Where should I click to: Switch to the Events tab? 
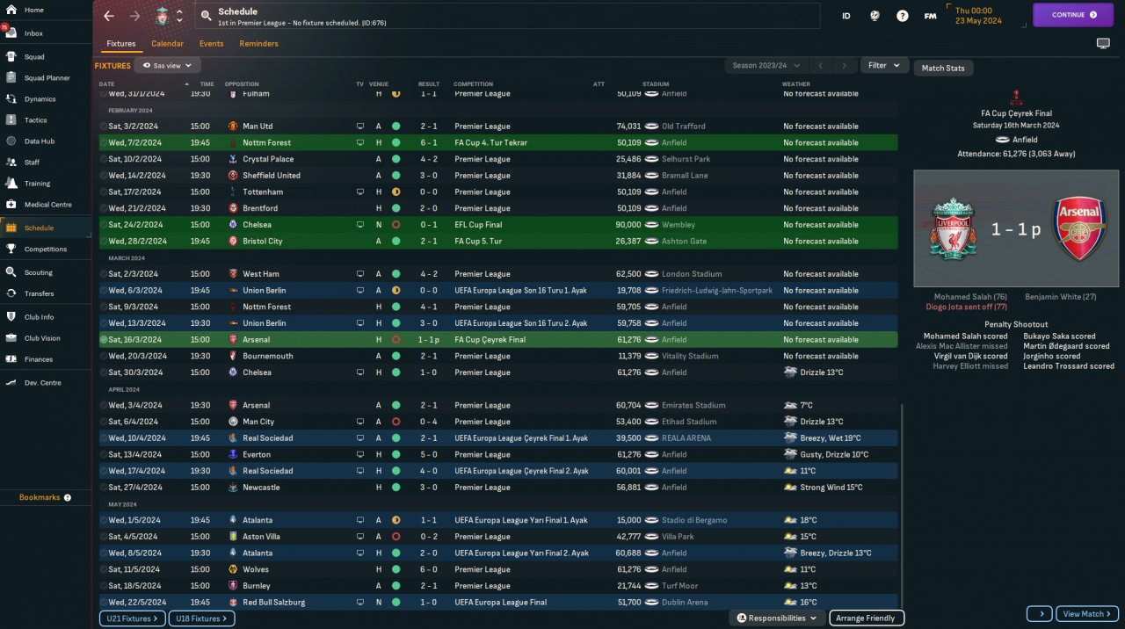(211, 44)
